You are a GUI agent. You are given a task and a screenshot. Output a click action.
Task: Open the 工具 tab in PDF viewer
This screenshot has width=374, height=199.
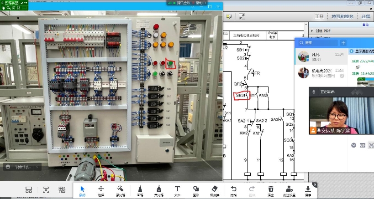319,16
